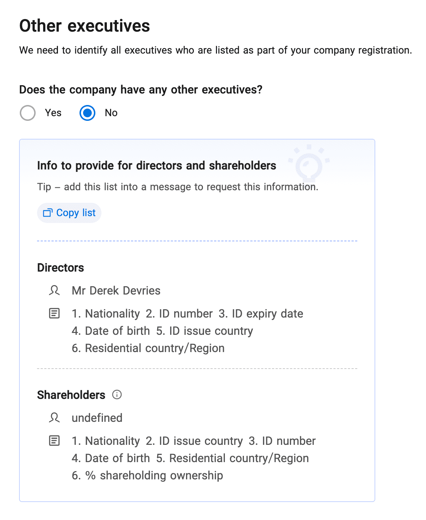Click the Directors section heading
The image size is (426, 520).
[60, 268]
